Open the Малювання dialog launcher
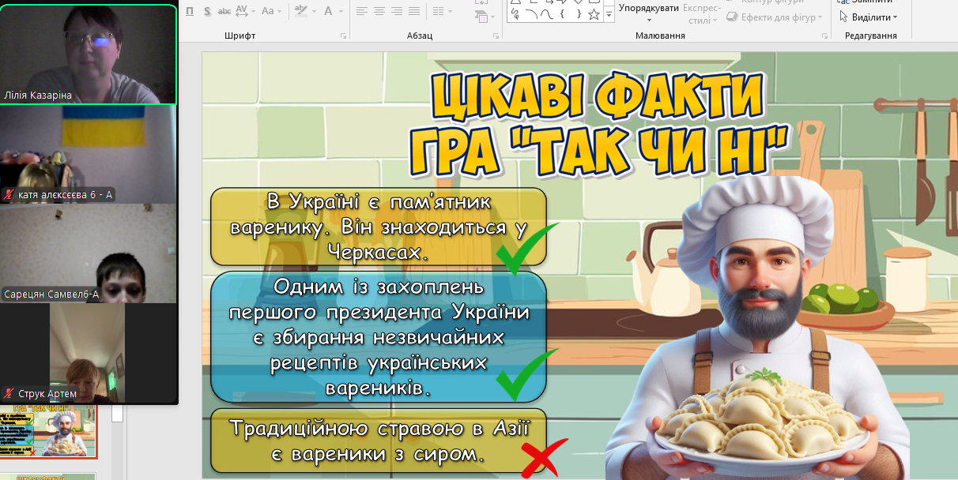Viewport: 958px width, 480px height. (x=823, y=36)
